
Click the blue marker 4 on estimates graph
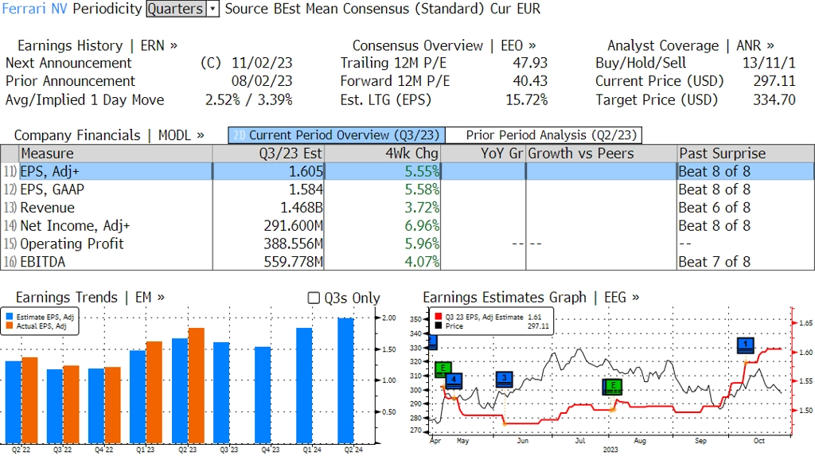coord(454,380)
